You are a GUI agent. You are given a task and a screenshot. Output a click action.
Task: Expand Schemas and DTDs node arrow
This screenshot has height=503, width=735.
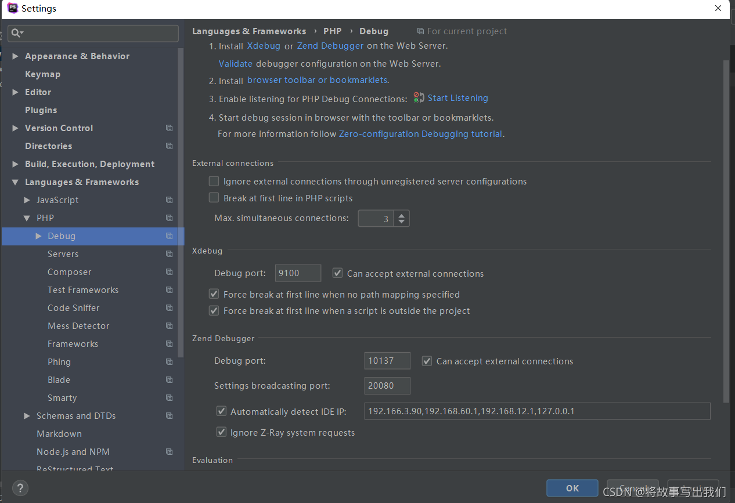click(x=27, y=416)
